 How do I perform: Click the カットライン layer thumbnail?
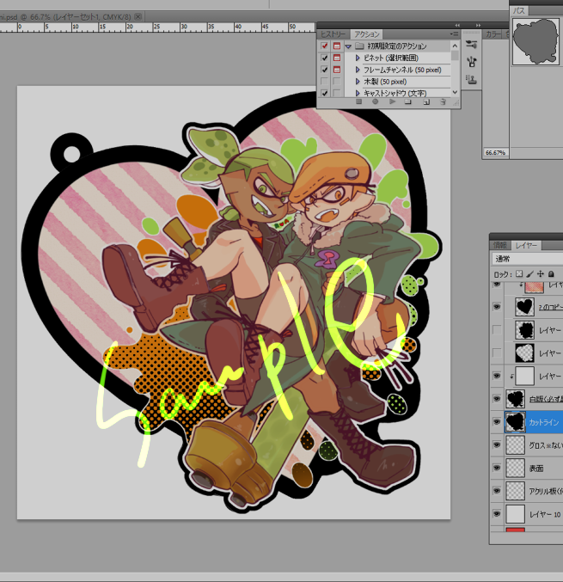515,421
